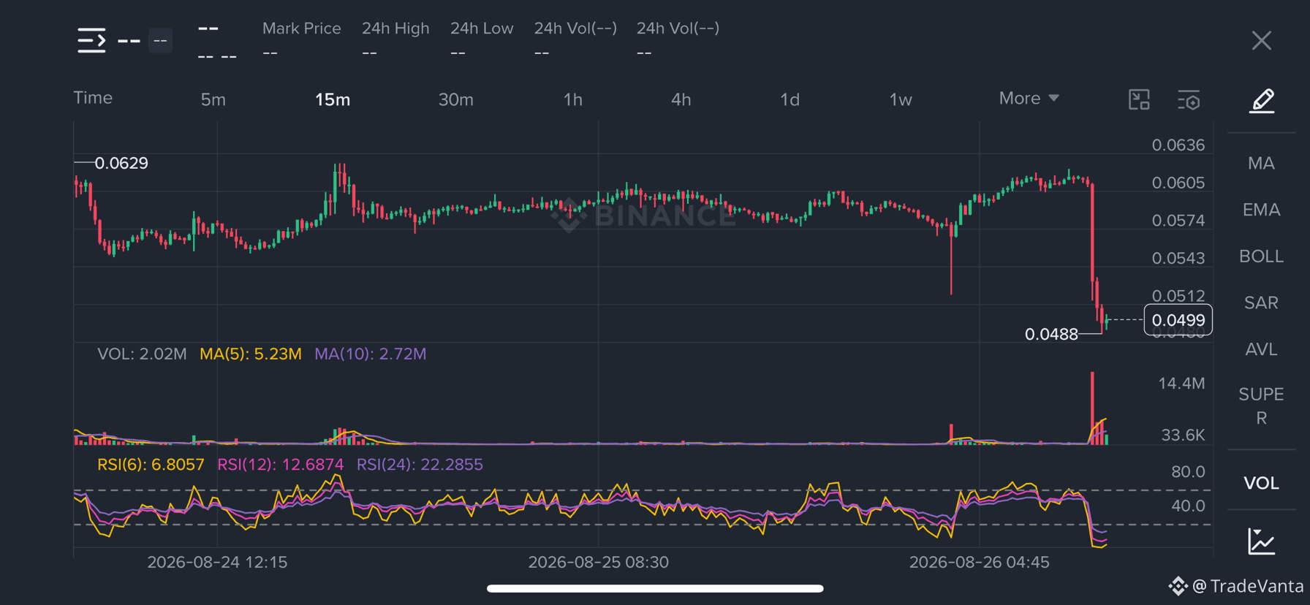Tap the home indicator bar
Viewport: 1310px width, 605px height.
[655, 588]
